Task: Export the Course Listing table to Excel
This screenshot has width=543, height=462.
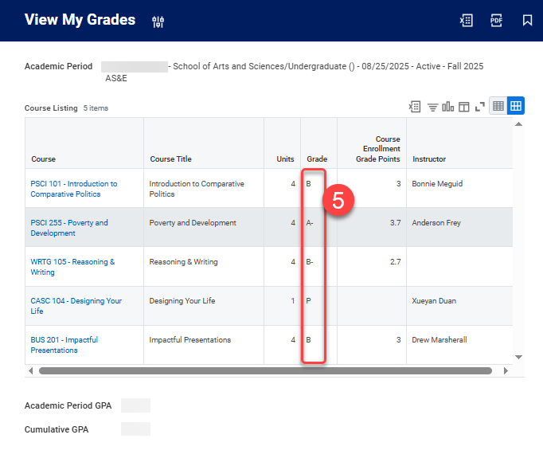Action: 415,107
